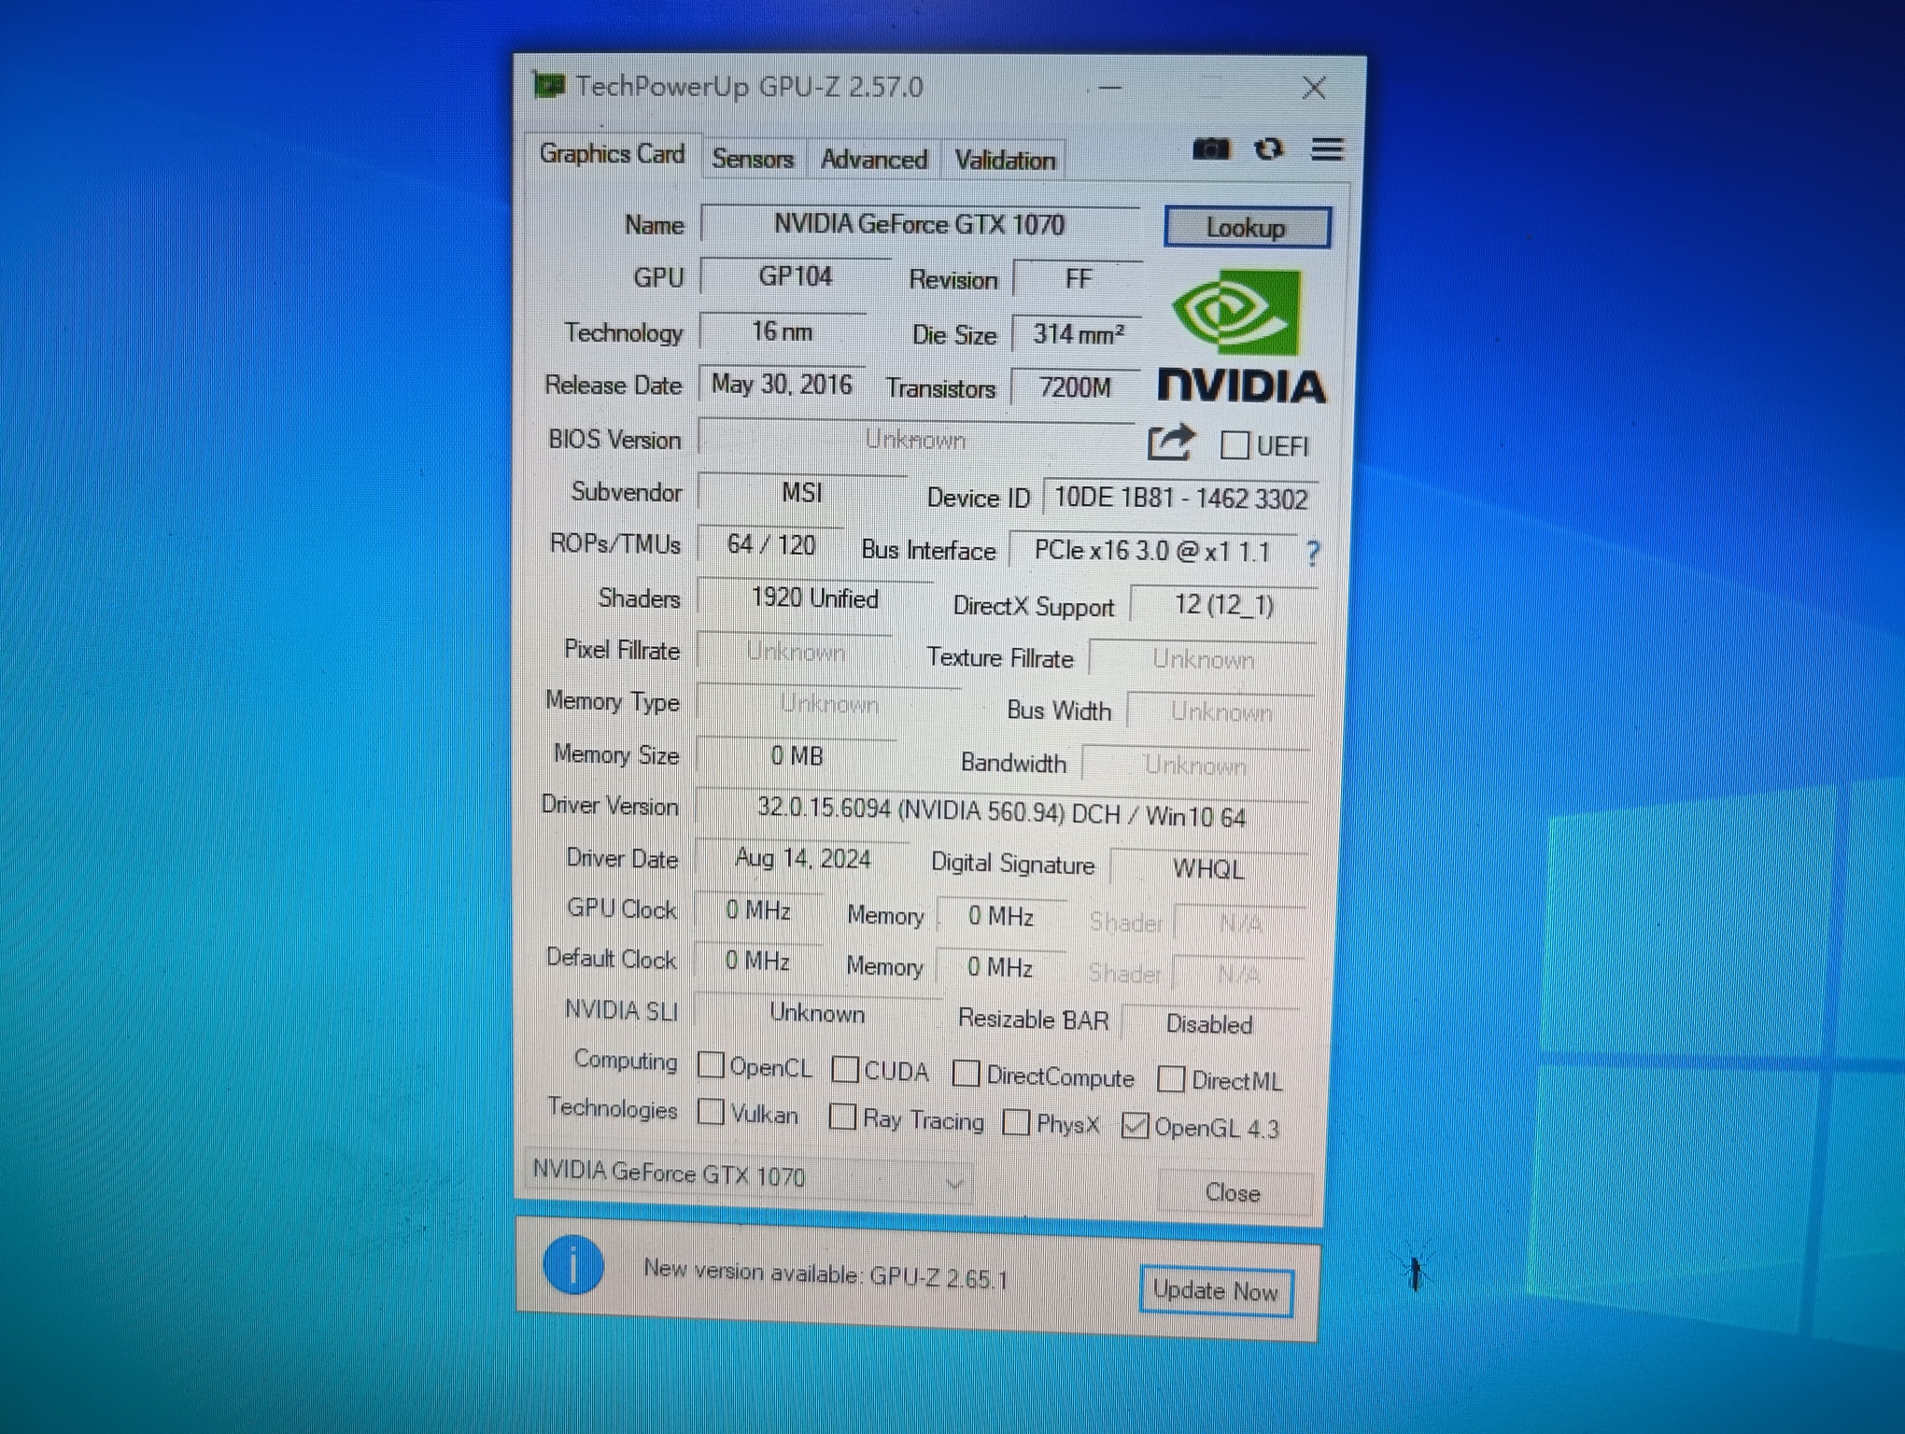Click the ROPs/TMUs value 64 / 120

pyautogui.click(x=771, y=544)
